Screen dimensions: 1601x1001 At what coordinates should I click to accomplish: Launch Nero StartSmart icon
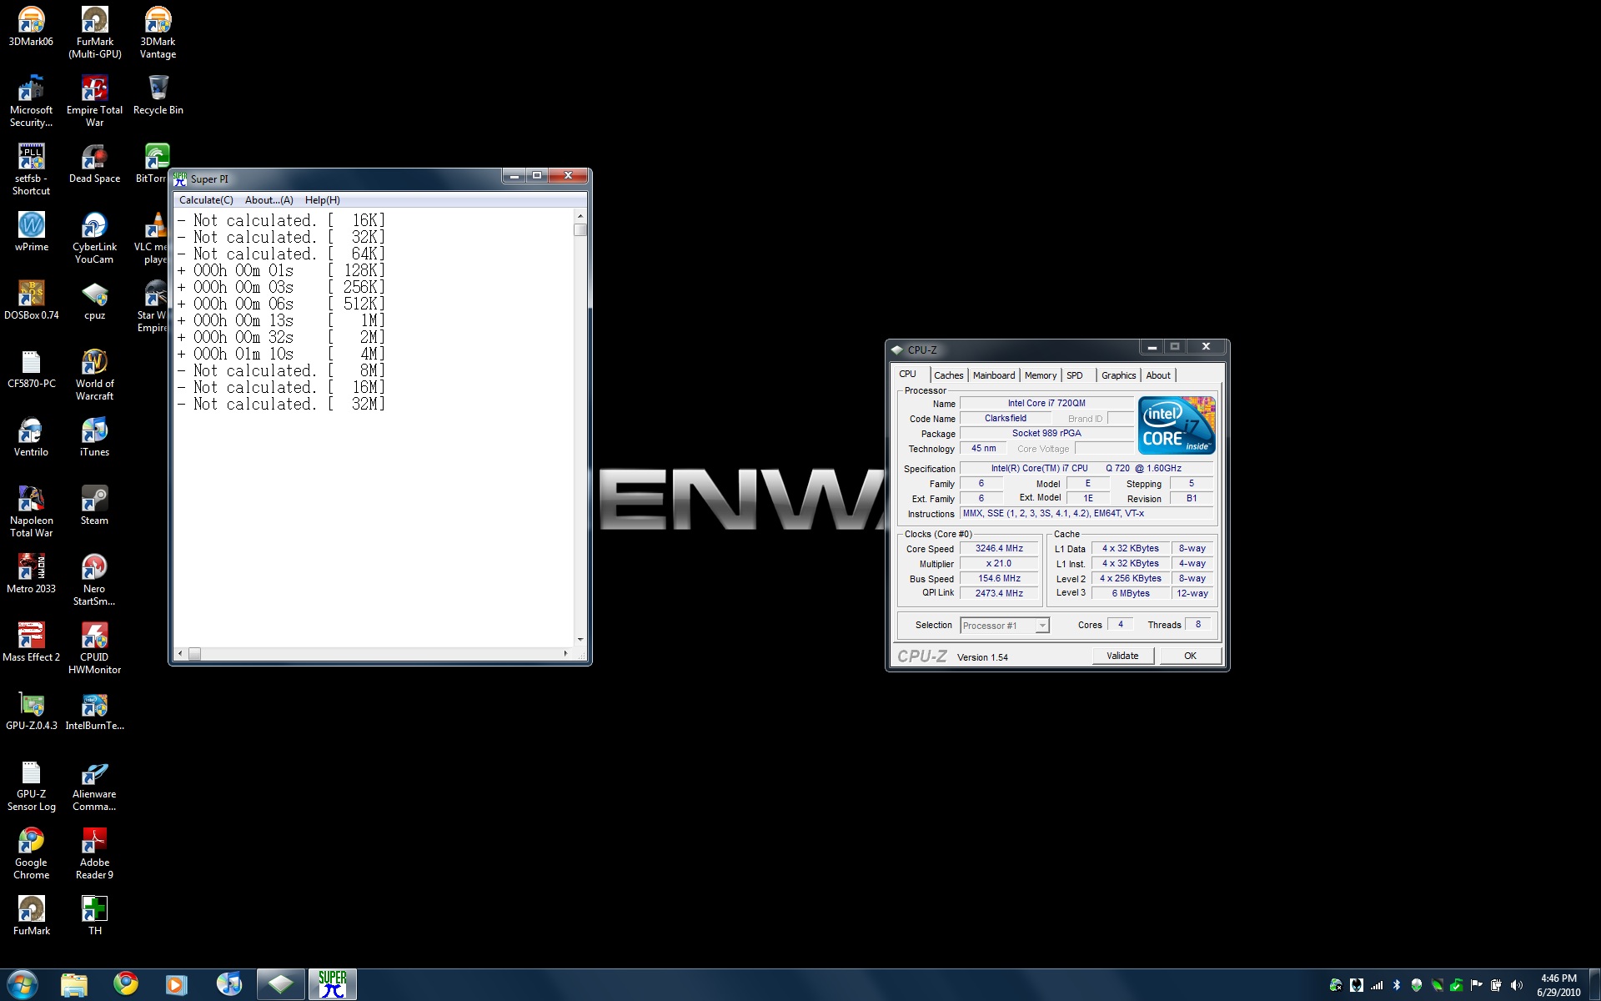point(94,580)
